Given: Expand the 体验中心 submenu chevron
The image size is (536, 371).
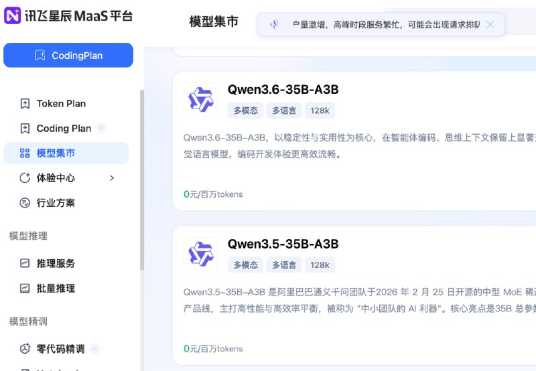Looking at the screenshot, I should tap(112, 178).
